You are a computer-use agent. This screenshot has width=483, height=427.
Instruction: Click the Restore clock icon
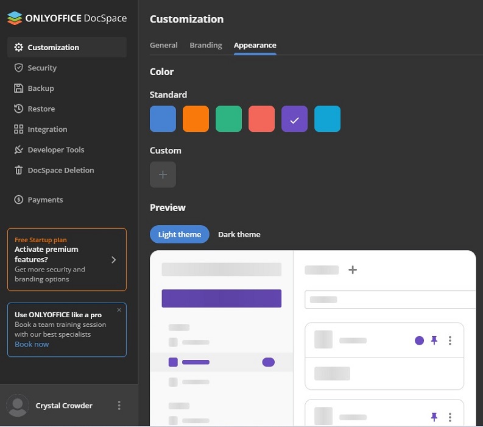[18, 109]
